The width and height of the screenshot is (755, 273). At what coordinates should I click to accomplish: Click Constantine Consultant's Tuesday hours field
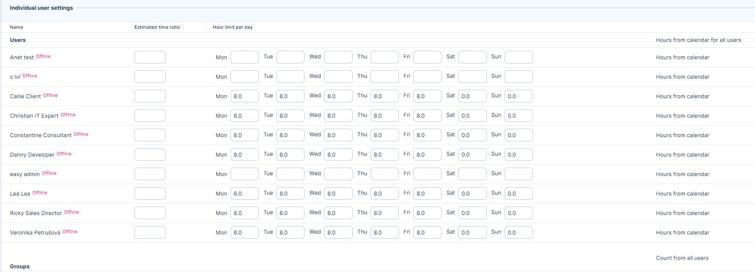290,135
